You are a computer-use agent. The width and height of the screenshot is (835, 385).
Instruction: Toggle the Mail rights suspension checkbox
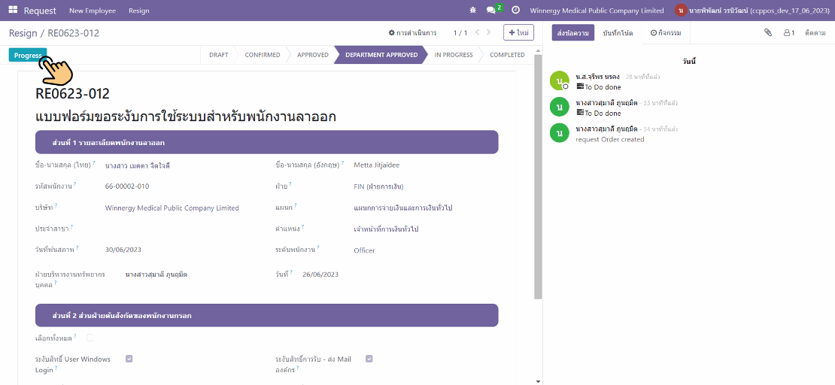tap(369, 359)
